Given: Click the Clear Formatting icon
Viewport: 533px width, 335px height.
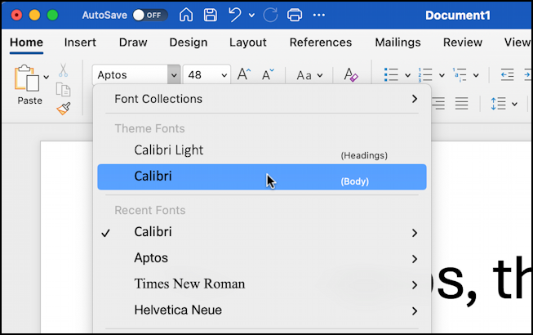Looking at the screenshot, I should pos(350,74).
